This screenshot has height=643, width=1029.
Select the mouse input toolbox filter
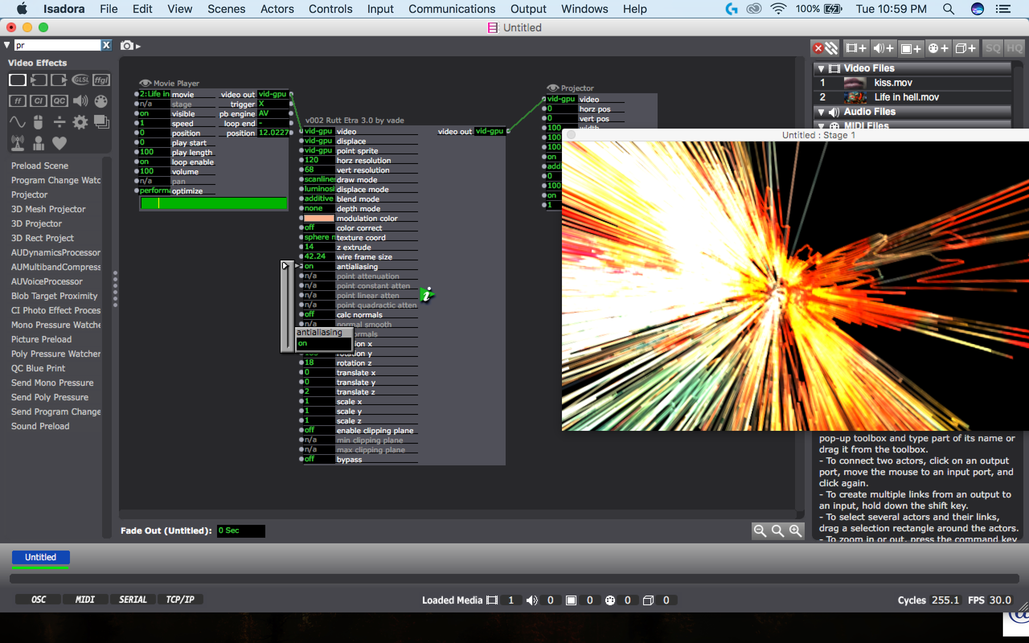click(39, 122)
